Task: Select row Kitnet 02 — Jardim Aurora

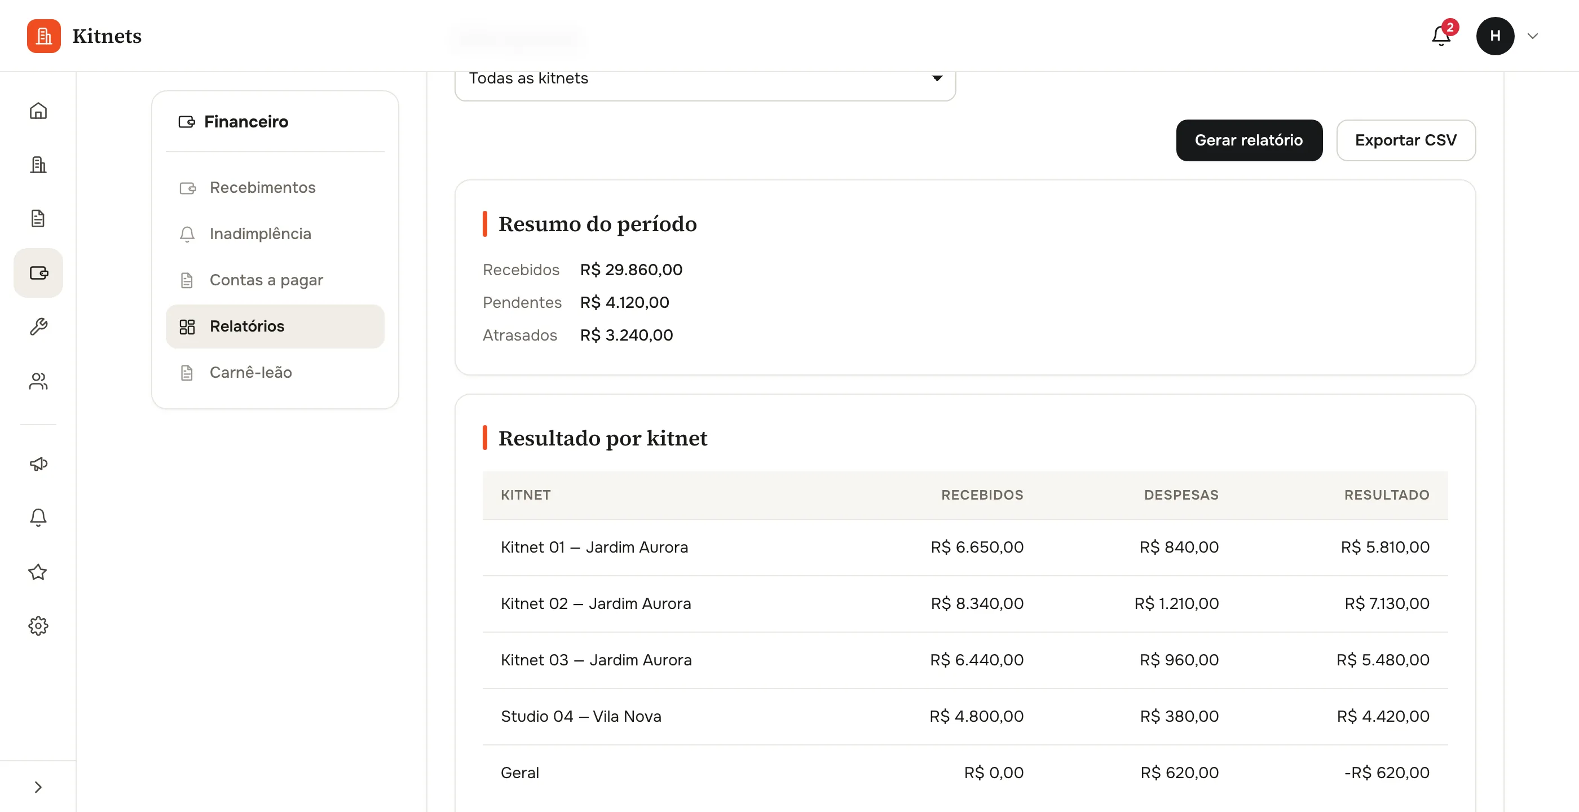Action: click(x=965, y=603)
